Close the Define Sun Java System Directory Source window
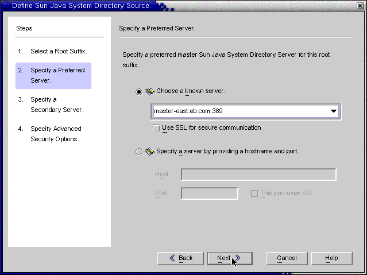Image resolution: width=367 pixels, height=275 pixels. pyautogui.click(x=360, y=6)
